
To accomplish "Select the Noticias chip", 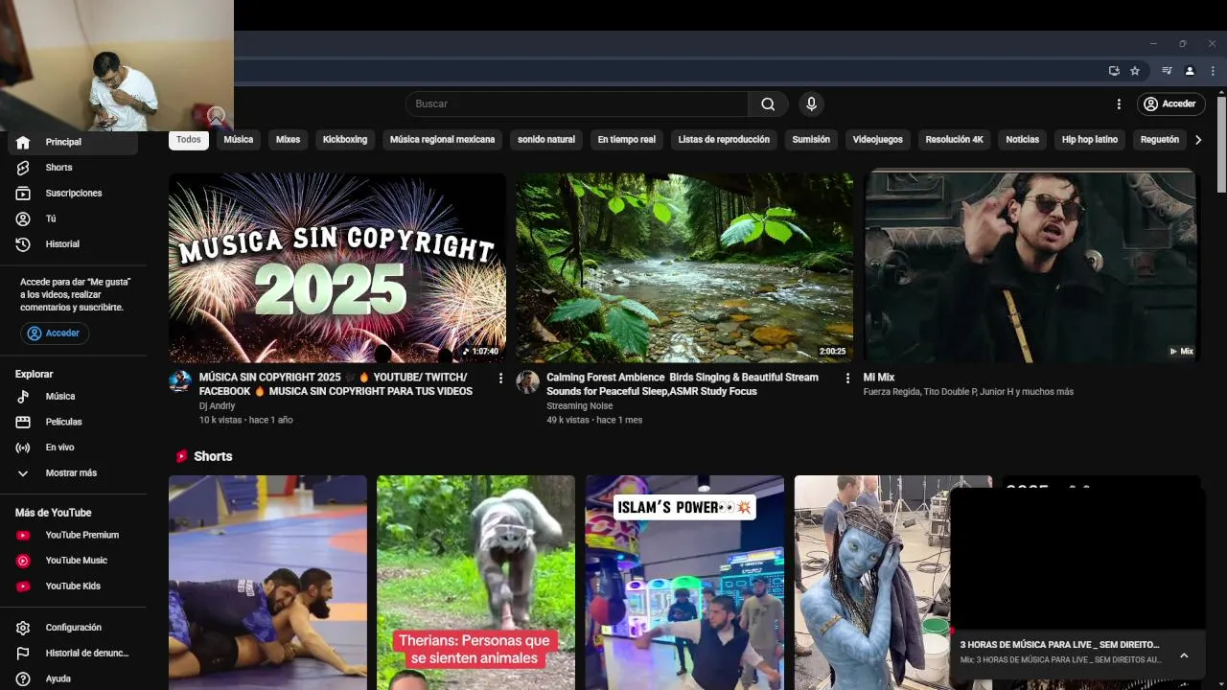I will (1023, 140).
